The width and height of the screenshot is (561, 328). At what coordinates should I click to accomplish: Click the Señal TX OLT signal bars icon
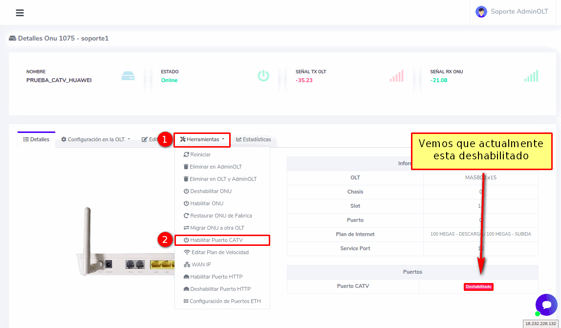click(x=396, y=76)
